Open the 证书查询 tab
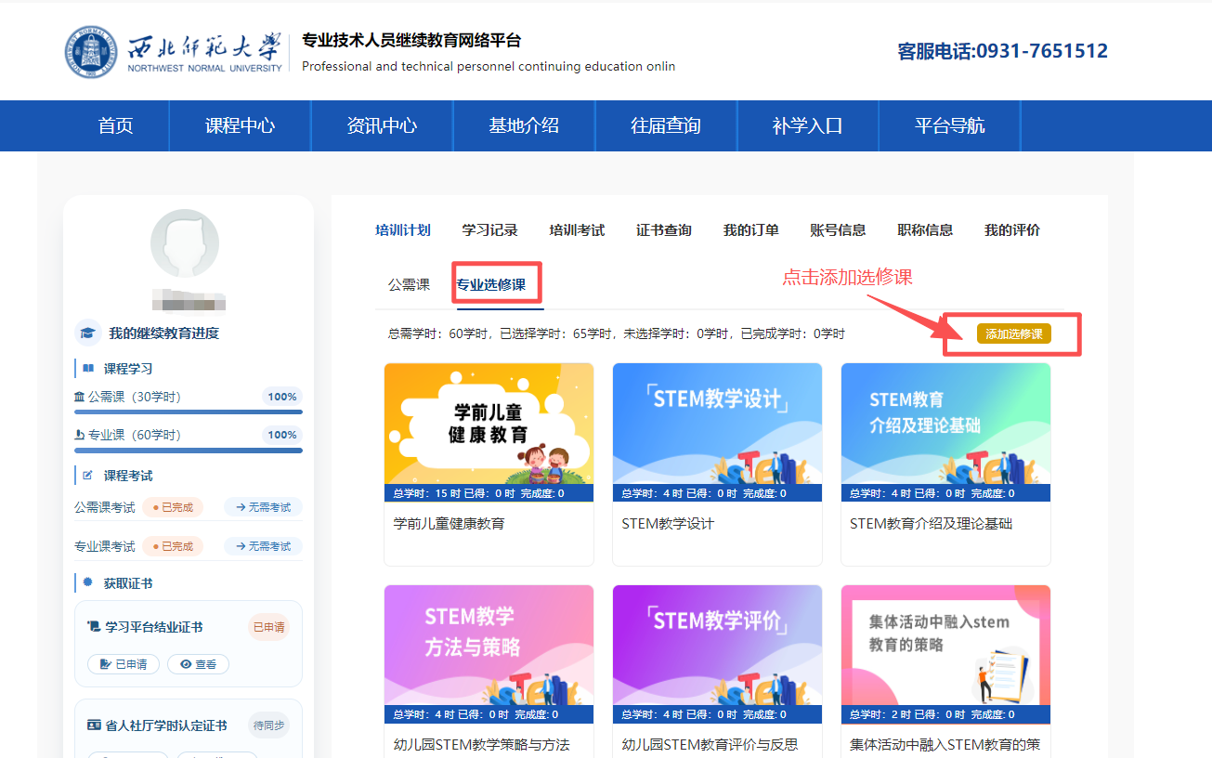The width and height of the screenshot is (1212, 758). click(664, 230)
